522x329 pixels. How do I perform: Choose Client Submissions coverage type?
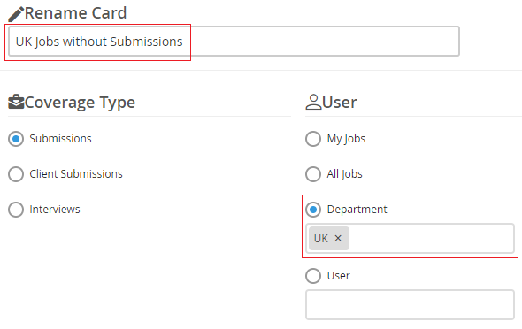tap(16, 174)
